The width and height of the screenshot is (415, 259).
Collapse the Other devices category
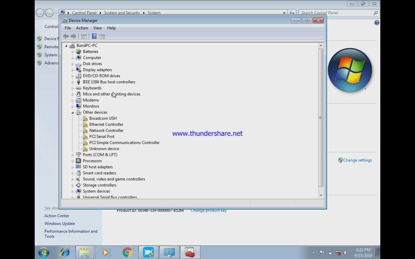point(73,112)
